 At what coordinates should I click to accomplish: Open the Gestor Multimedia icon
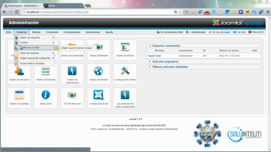tap(99, 50)
